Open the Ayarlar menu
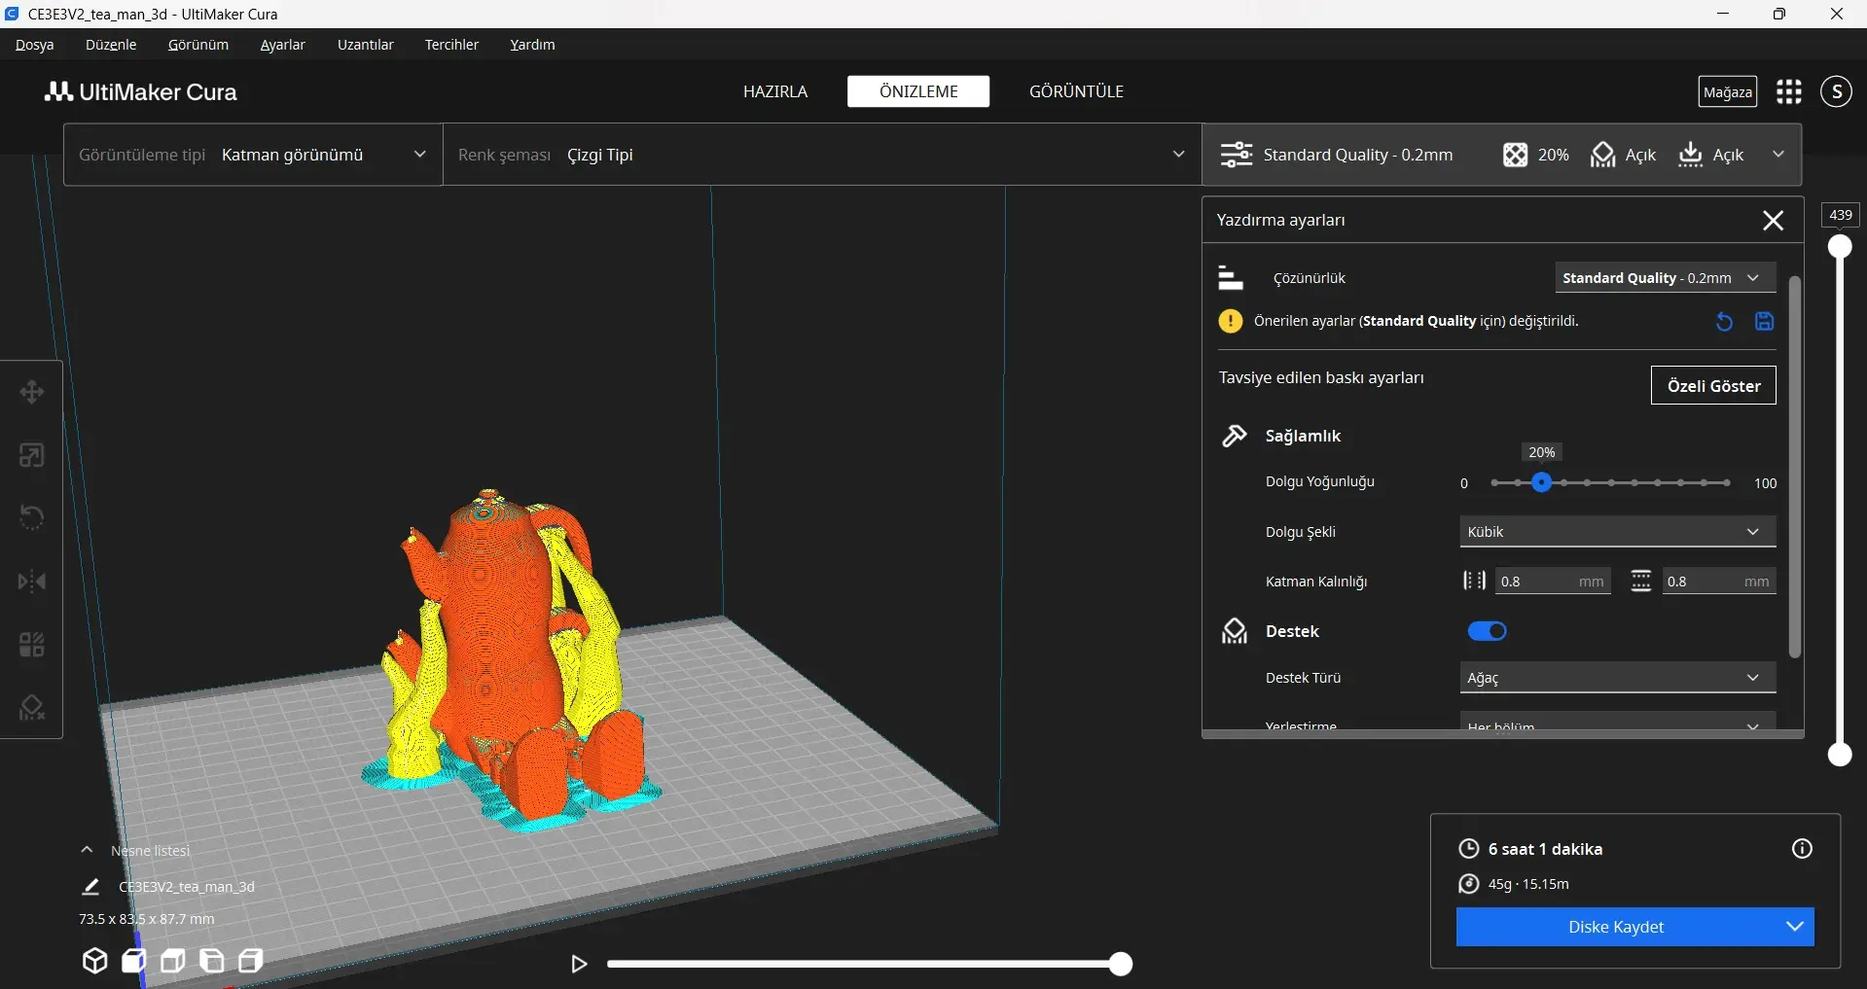 (283, 45)
